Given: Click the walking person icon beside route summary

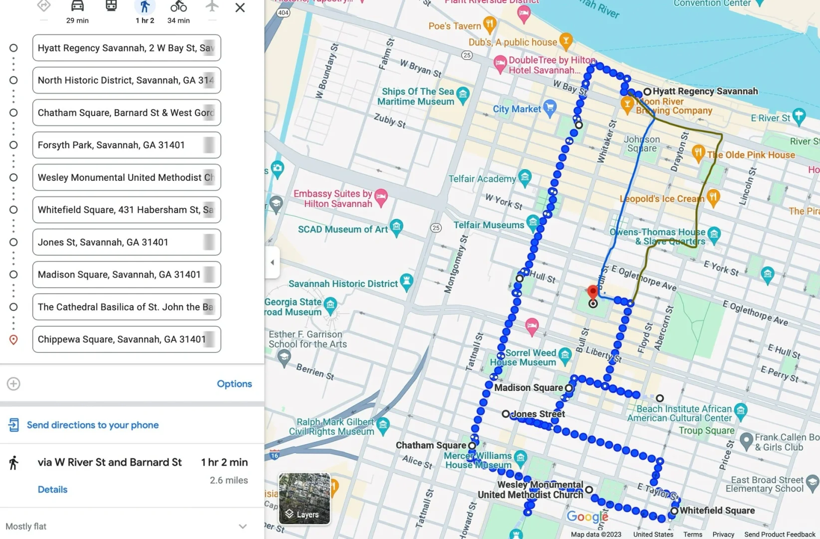Looking at the screenshot, I should (x=13, y=462).
